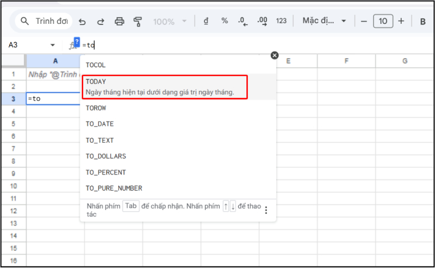
Task: Select row 3 header
Action: point(13,99)
